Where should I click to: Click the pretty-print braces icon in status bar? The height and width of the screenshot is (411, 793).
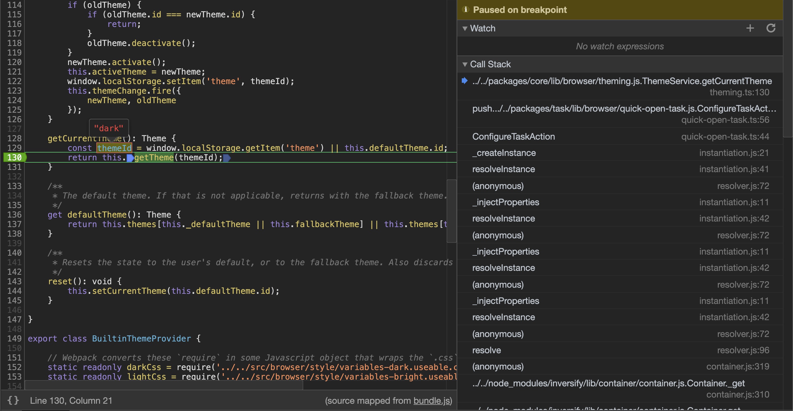click(13, 401)
